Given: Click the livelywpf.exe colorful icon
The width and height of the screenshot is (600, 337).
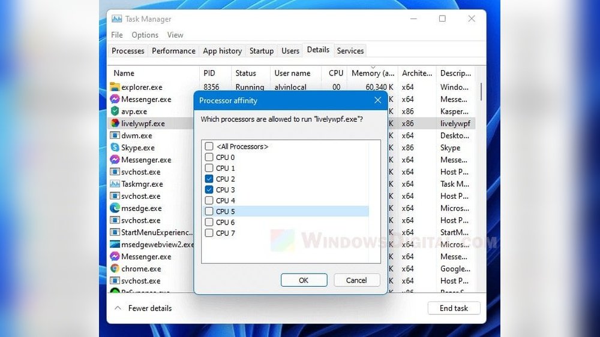Looking at the screenshot, I should tap(115, 123).
